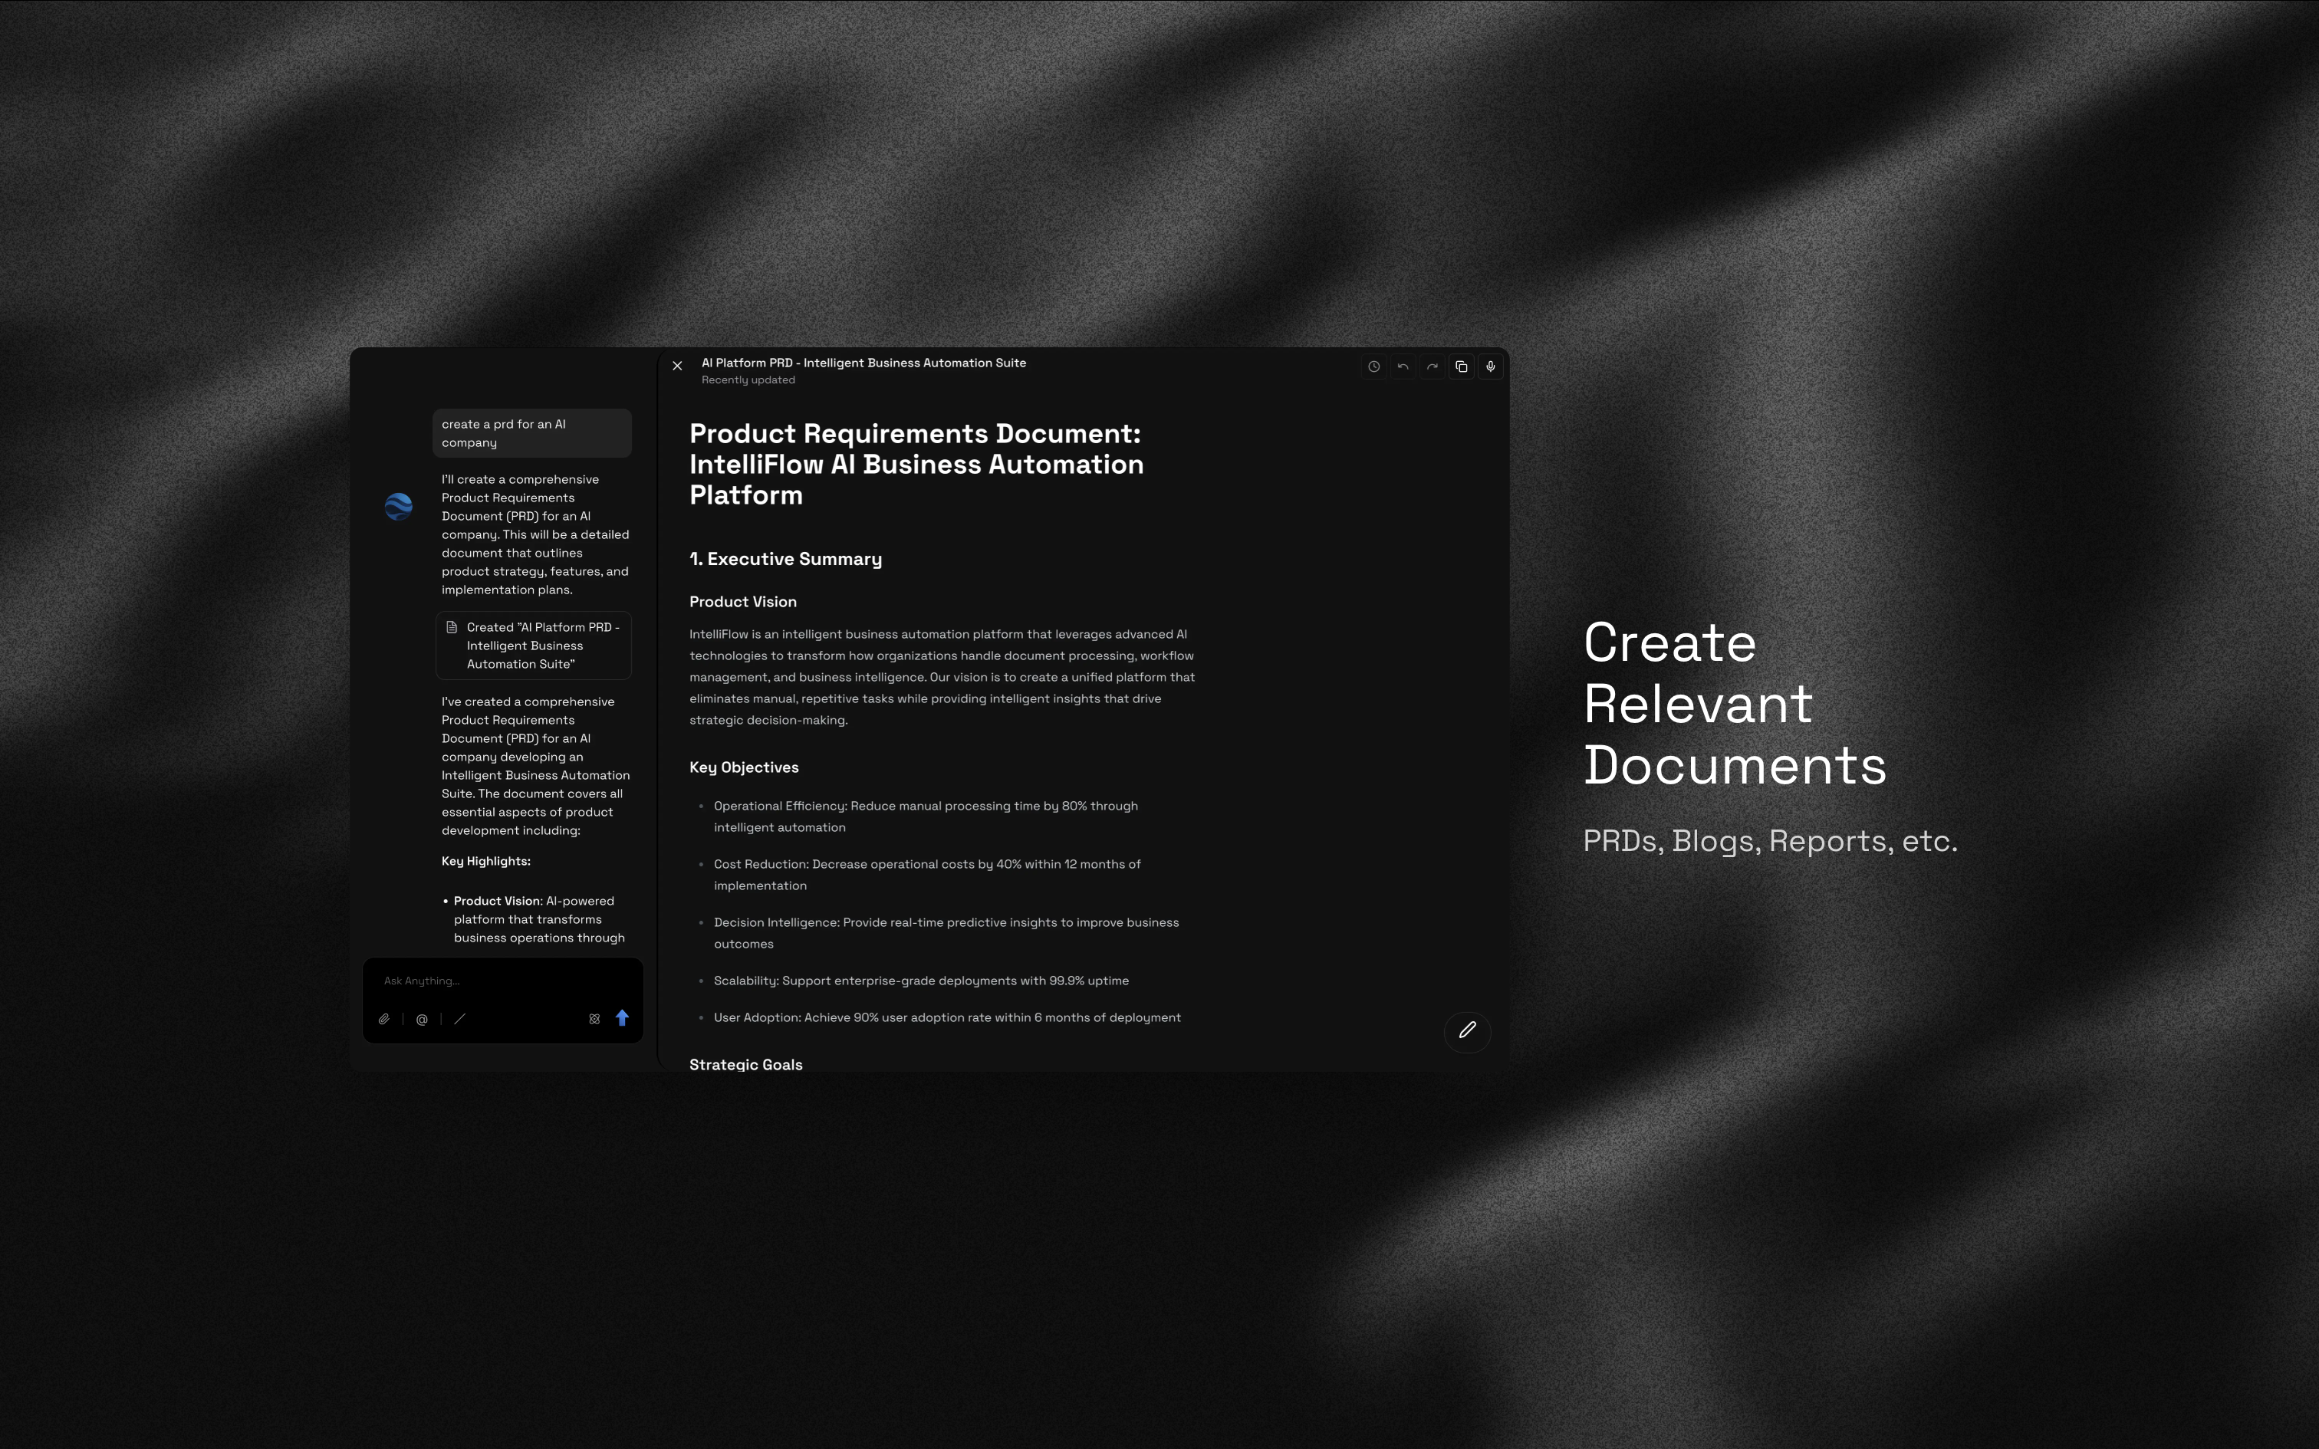
Task: Activate the microphone voice icon
Action: [x=1490, y=366]
